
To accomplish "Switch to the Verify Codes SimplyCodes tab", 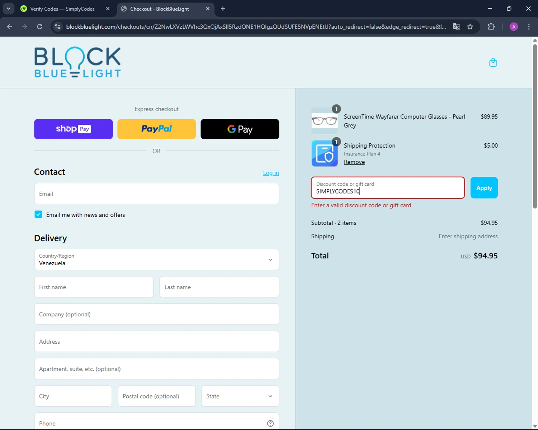I will click(x=62, y=9).
